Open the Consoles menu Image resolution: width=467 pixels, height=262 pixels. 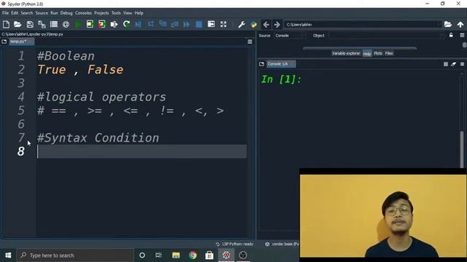tap(83, 13)
